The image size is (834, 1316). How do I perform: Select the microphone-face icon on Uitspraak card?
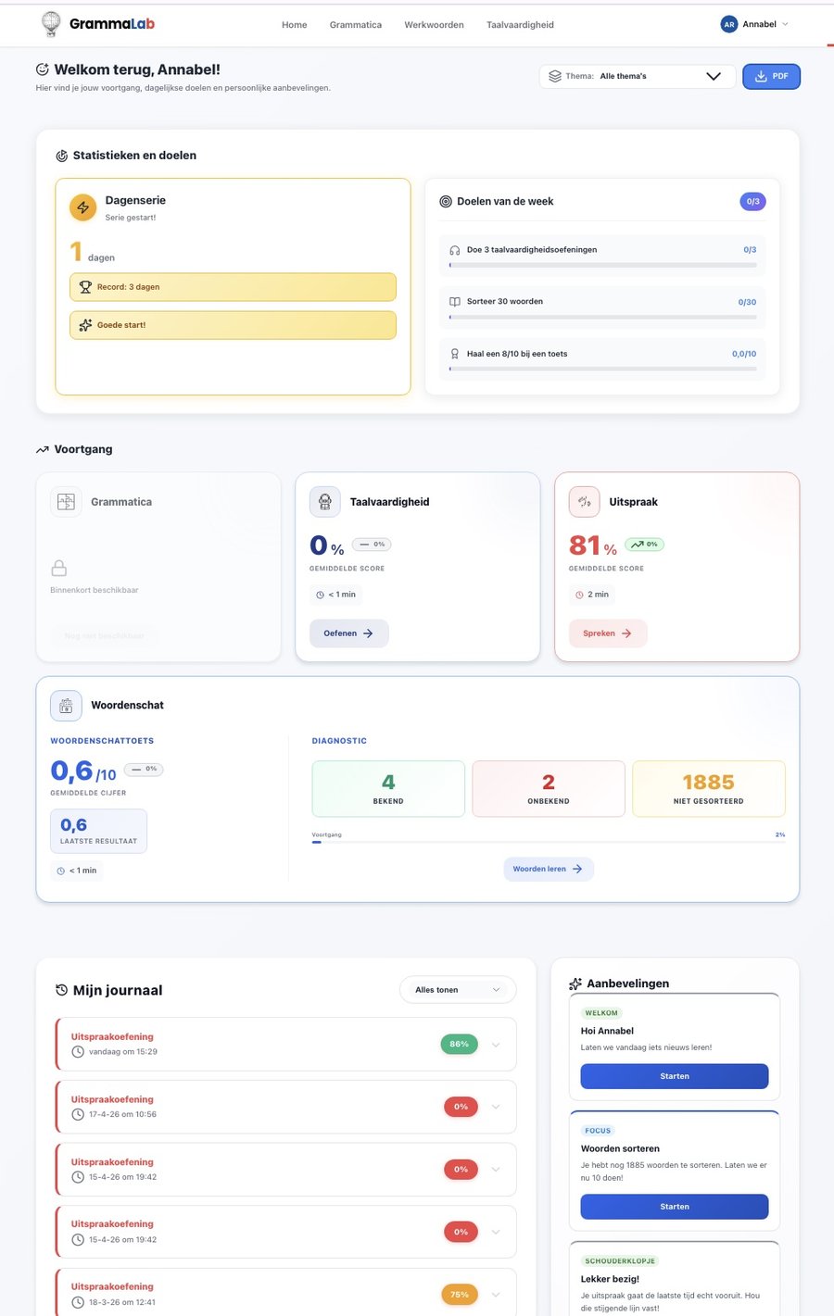(584, 501)
